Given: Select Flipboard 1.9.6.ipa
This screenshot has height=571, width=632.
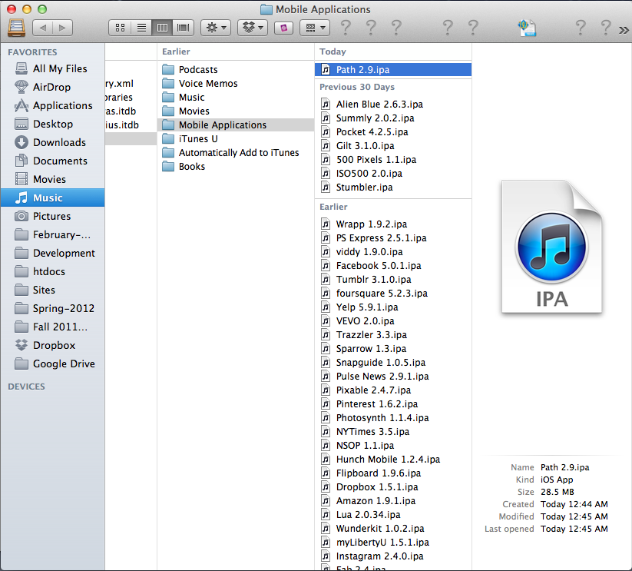Looking at the screenshot, I should click(393, 473).
